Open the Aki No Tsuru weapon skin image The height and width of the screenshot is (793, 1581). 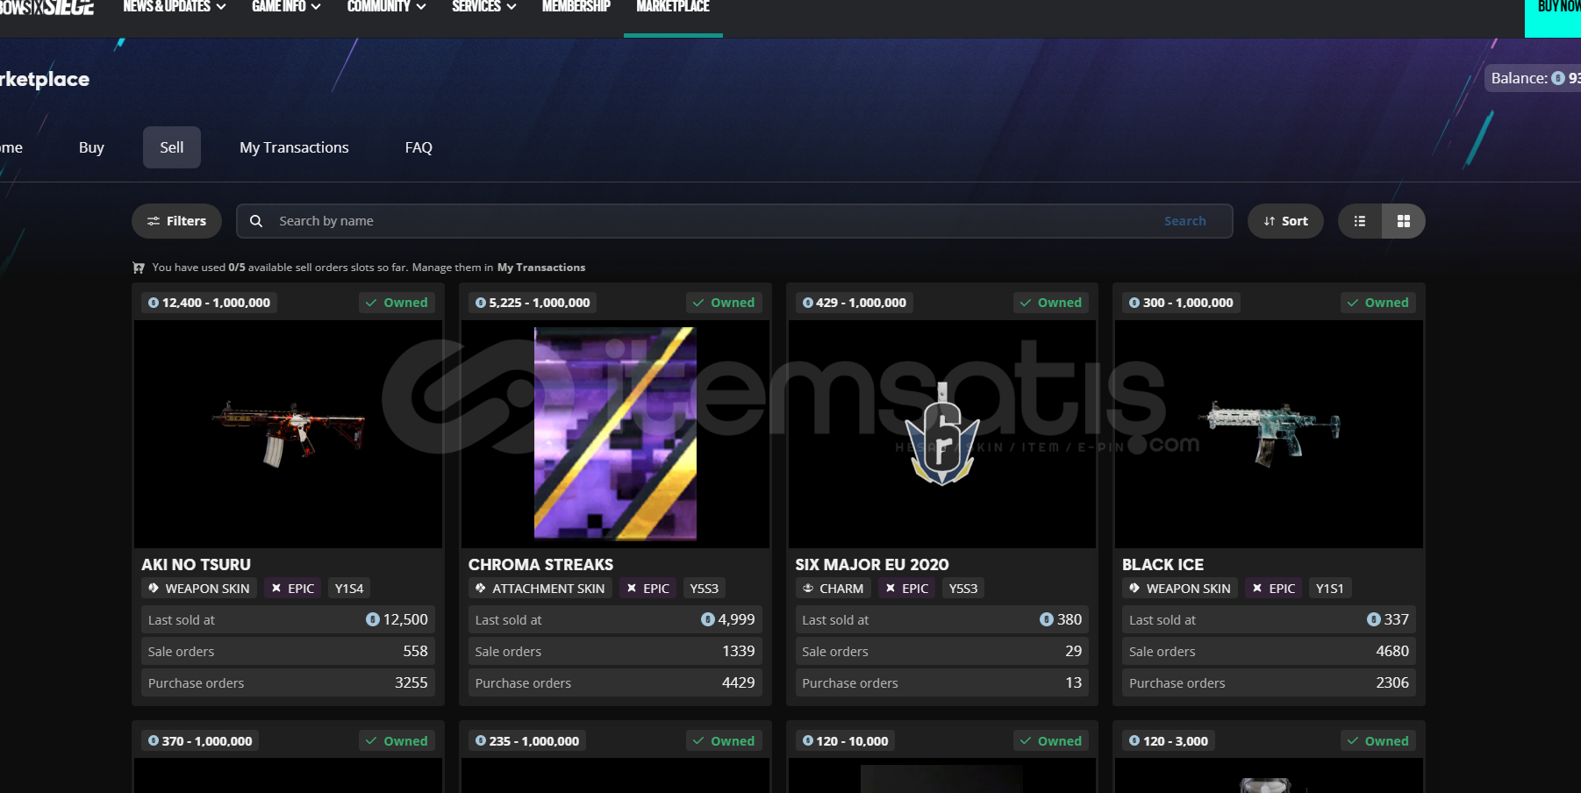pos(288,434)
